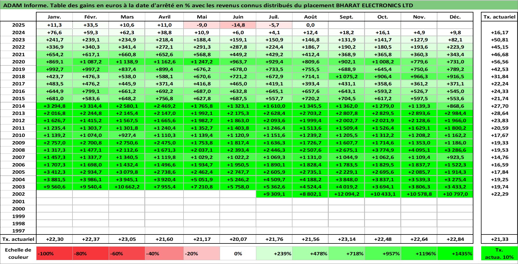Select overall actuarial rate +21,33
Screen dimensions: 518x264
[499, 239]
